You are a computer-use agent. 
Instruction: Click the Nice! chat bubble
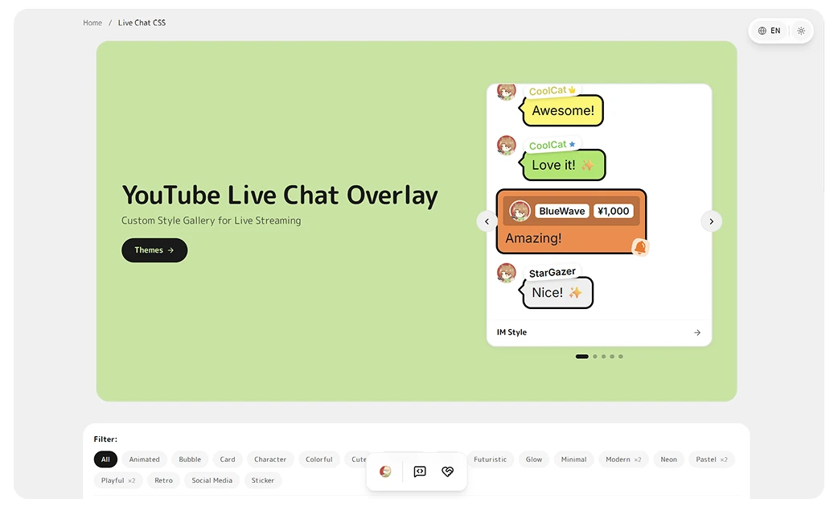pos(557,293)
